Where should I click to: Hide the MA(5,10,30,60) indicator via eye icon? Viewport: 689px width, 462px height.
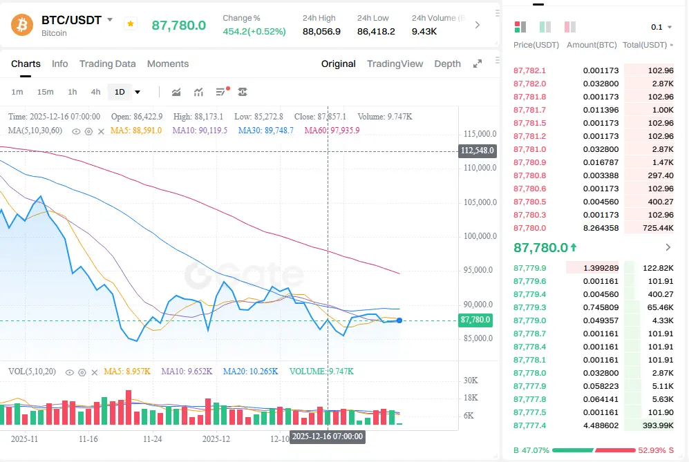[x=76, y=131]
